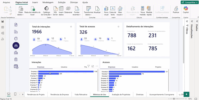The image size is (199, 100).
Task: Switch to table view in left rail
Action: (x=2, y=27)
